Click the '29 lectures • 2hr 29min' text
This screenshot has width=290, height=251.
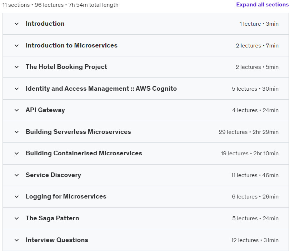coord(249,132)
